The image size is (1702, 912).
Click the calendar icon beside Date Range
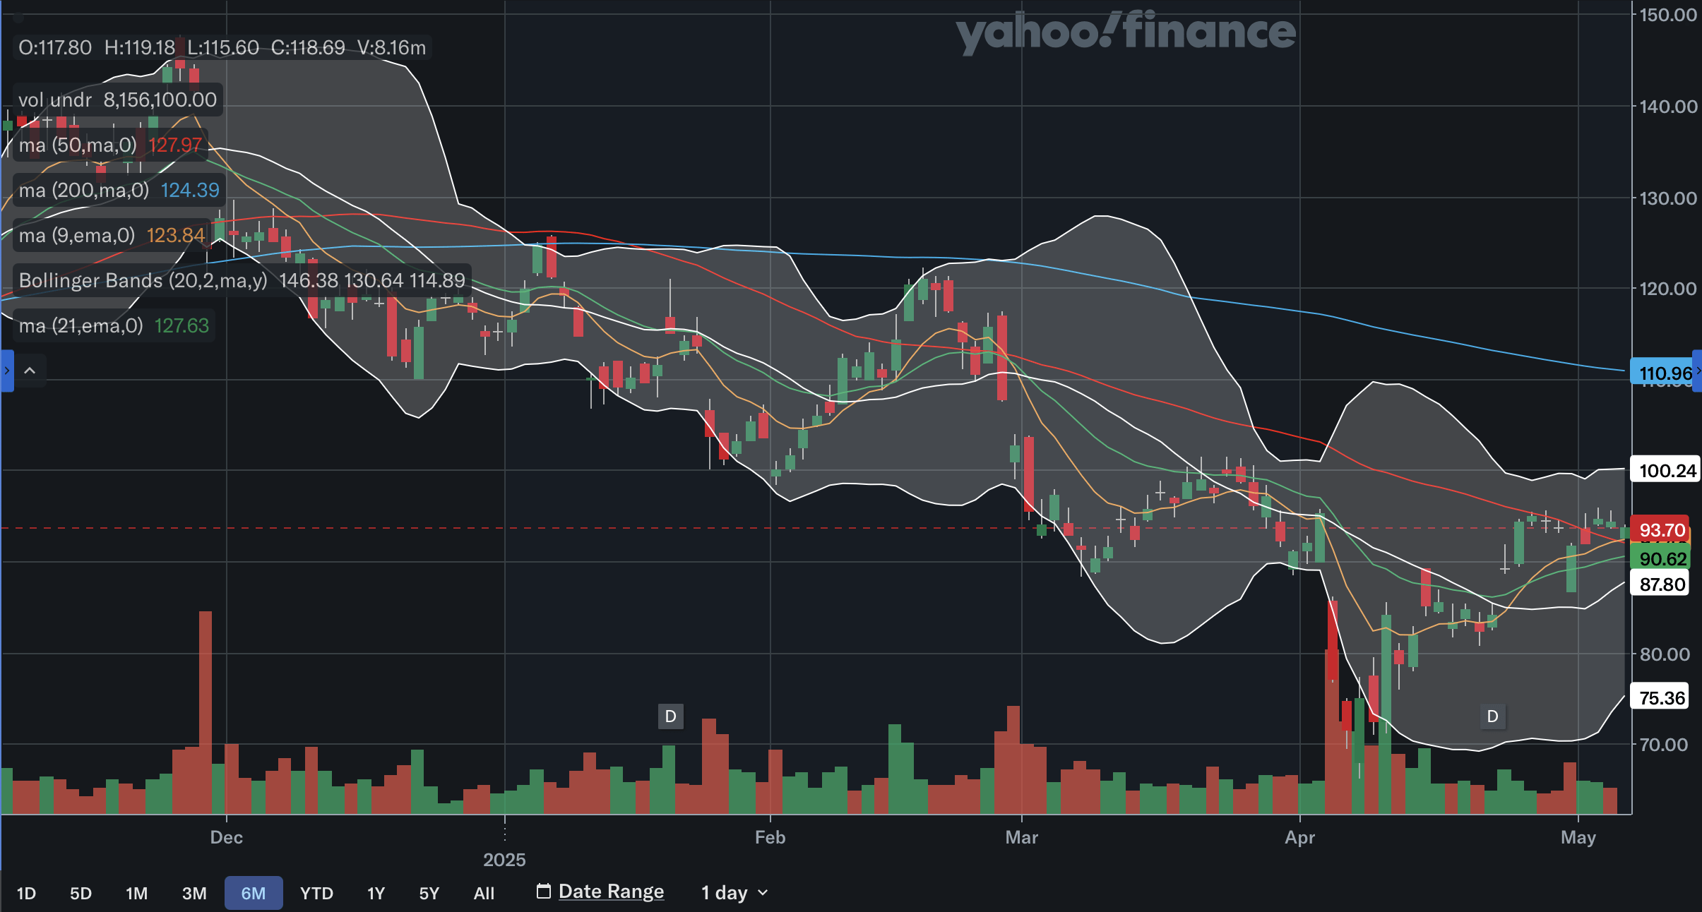pyautogui.click(x=543, y=892)
